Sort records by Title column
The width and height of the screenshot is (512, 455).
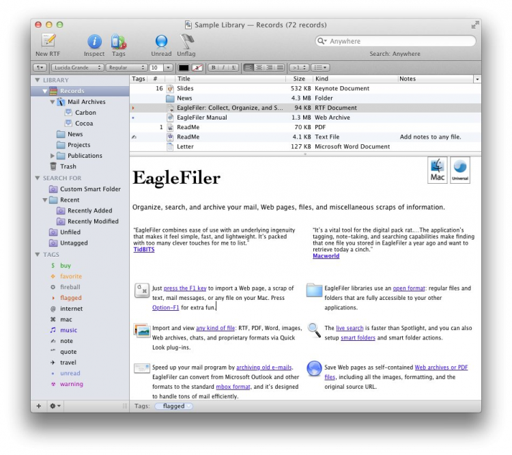coord(230,79)
